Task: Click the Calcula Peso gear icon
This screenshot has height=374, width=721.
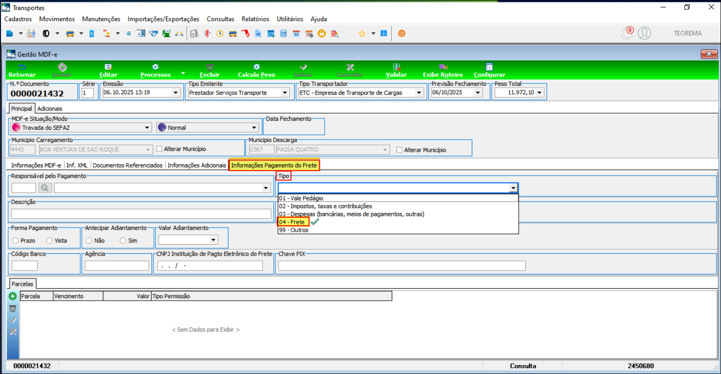Action: pyautogui.click(x=256, y=67)
